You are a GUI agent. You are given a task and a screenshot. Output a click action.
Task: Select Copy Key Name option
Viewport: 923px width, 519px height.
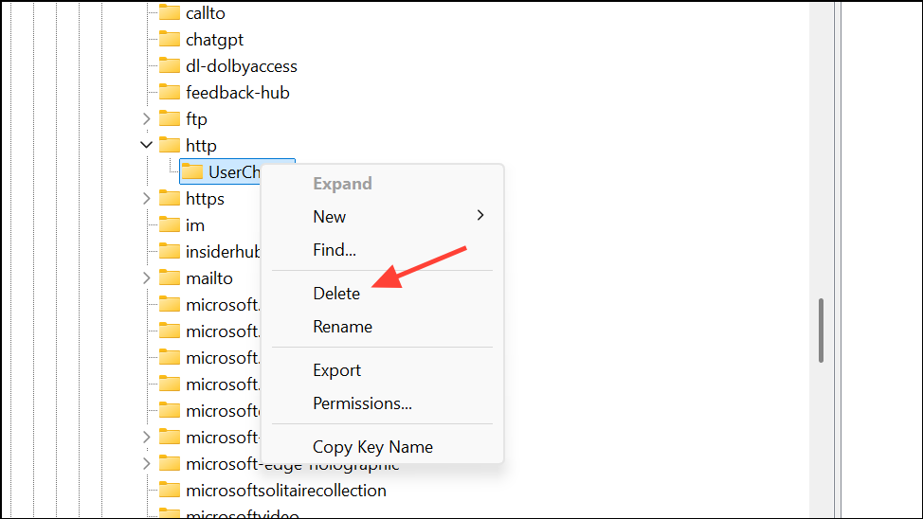pos(372,447)
